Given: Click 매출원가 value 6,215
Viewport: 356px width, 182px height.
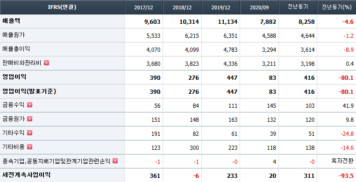Looking at the screenshot, I should click(192, 36).
